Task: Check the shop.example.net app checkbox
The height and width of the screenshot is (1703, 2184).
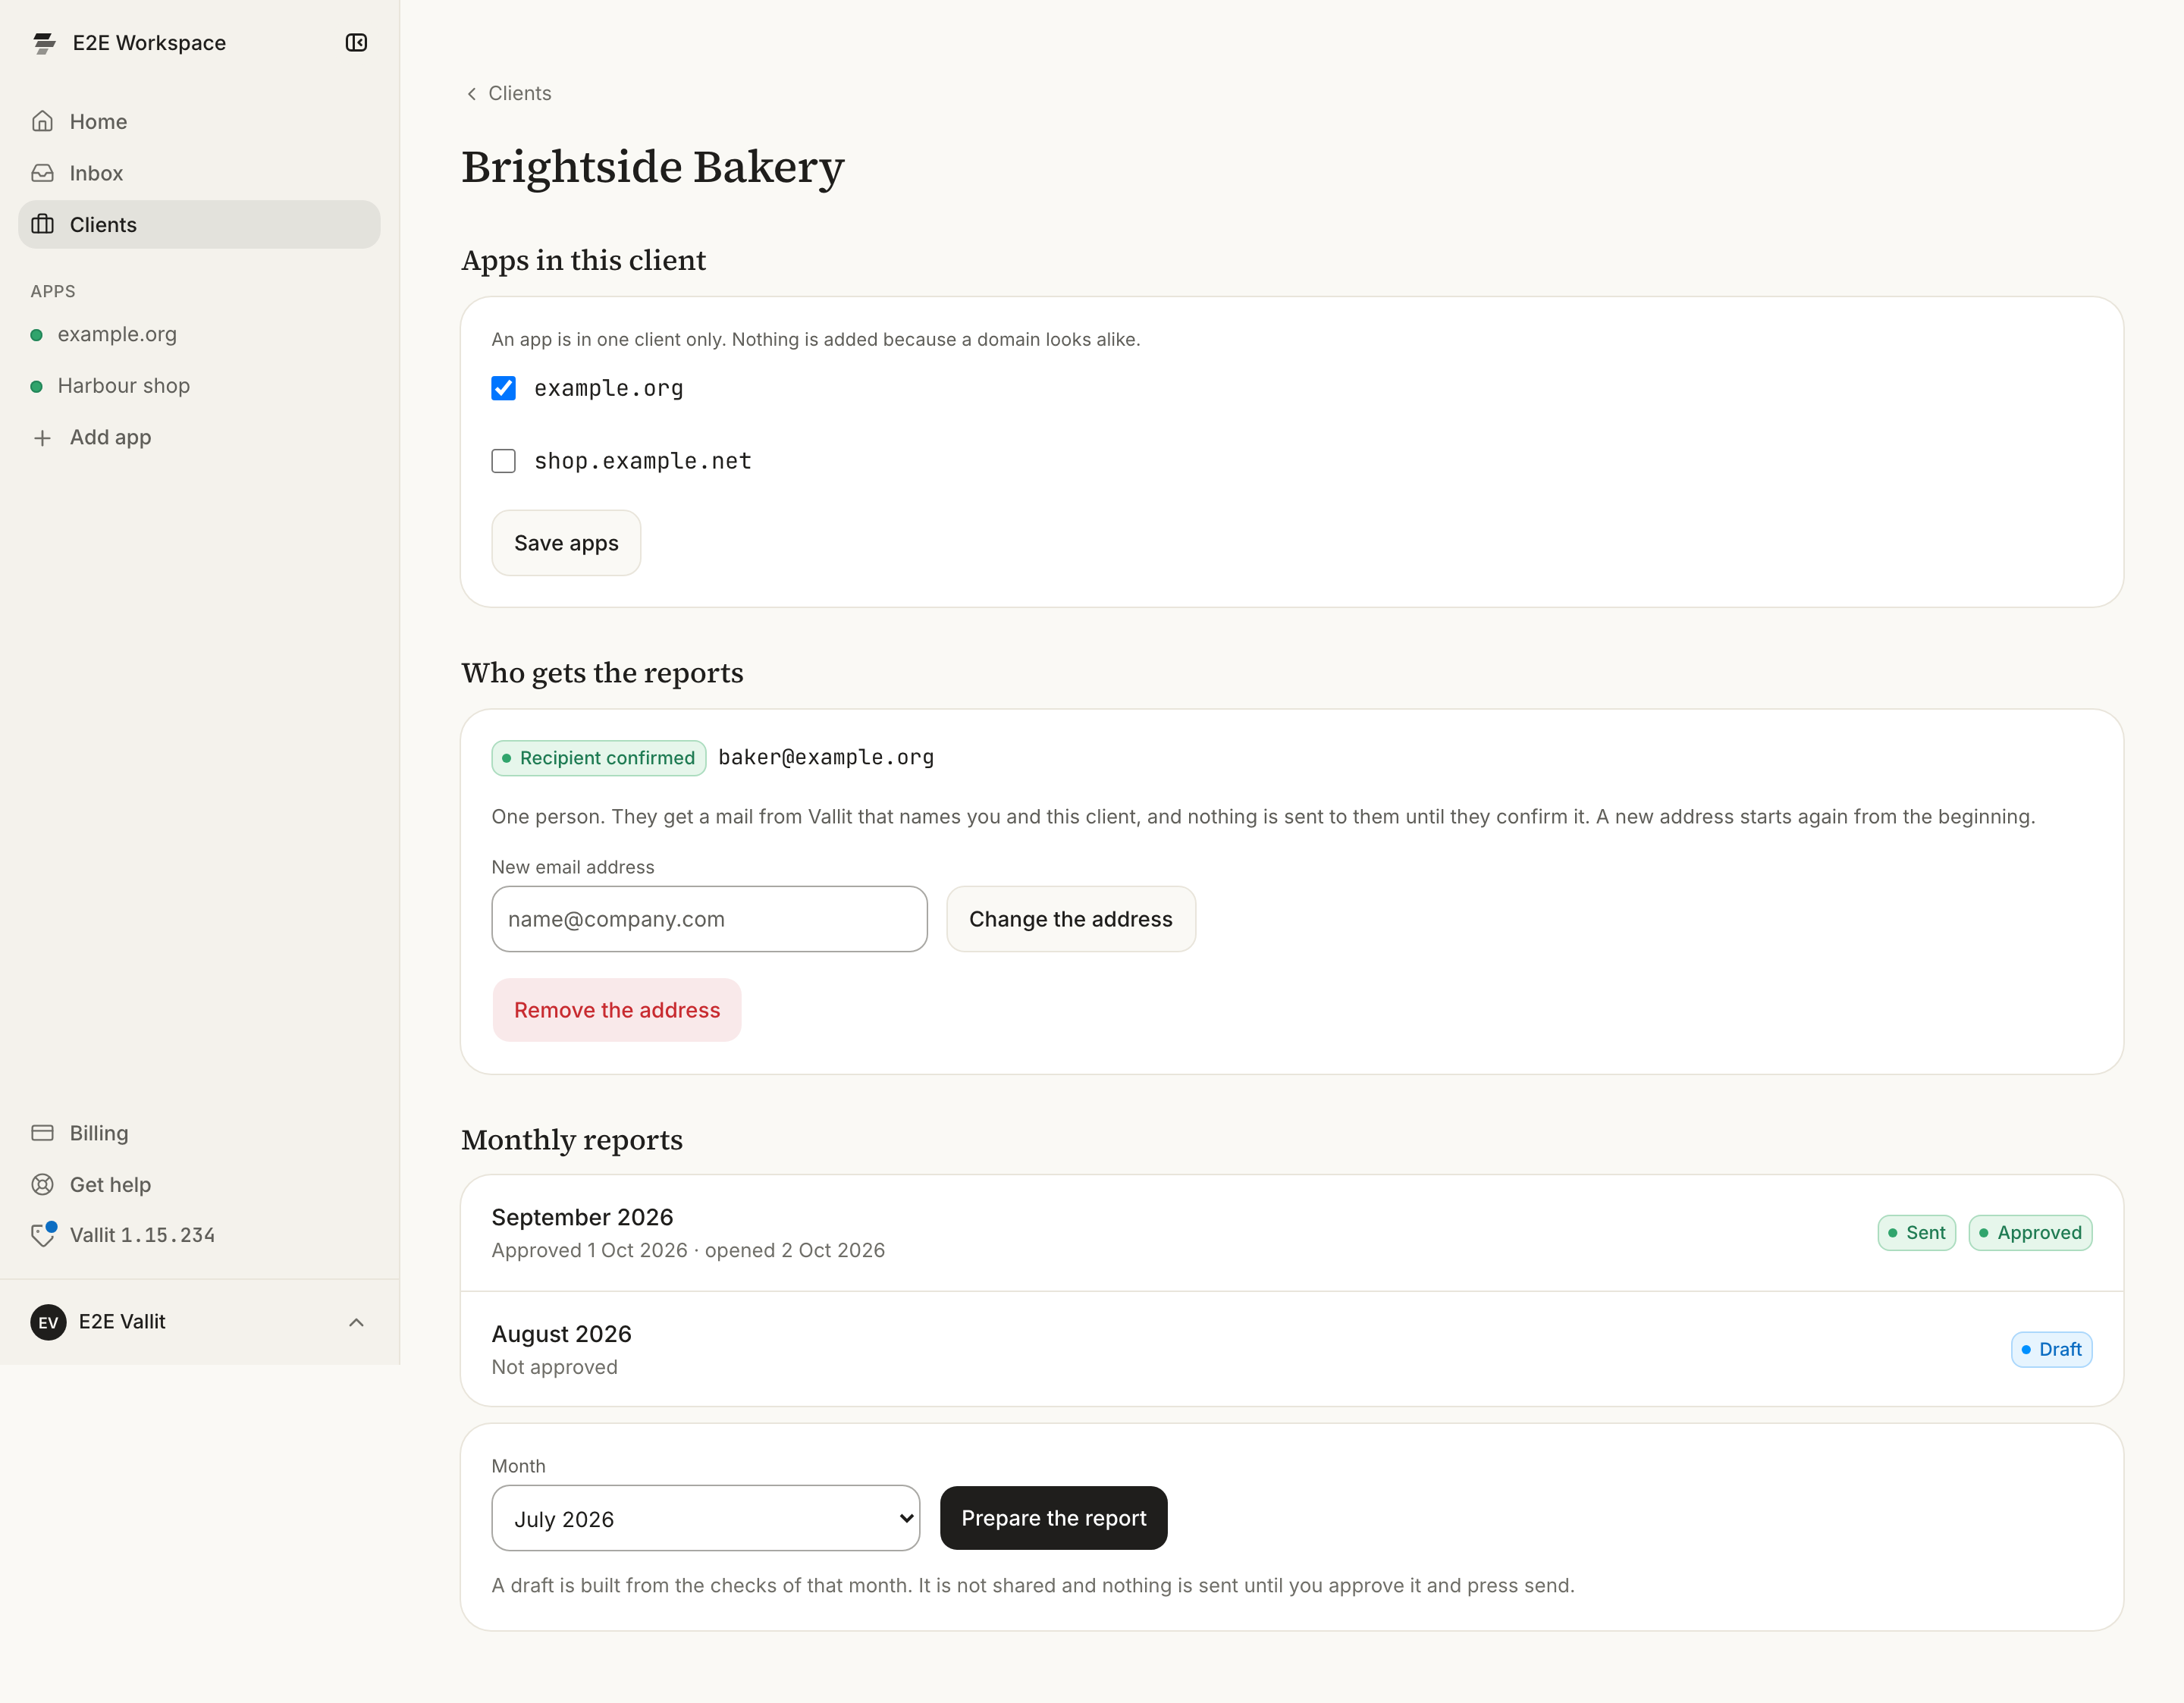Action: coord(504,461)
